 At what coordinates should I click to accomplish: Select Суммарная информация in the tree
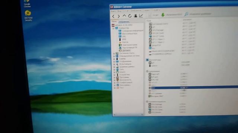pos(132,31)
